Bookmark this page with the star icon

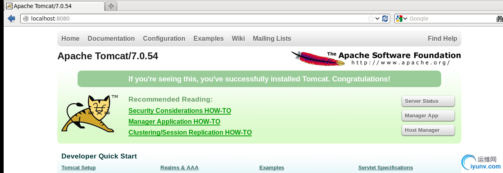(x=370, y=19)
